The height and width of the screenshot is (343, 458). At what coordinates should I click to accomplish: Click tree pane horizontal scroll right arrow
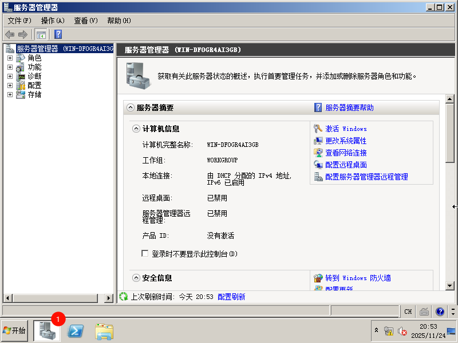(109, 298)
